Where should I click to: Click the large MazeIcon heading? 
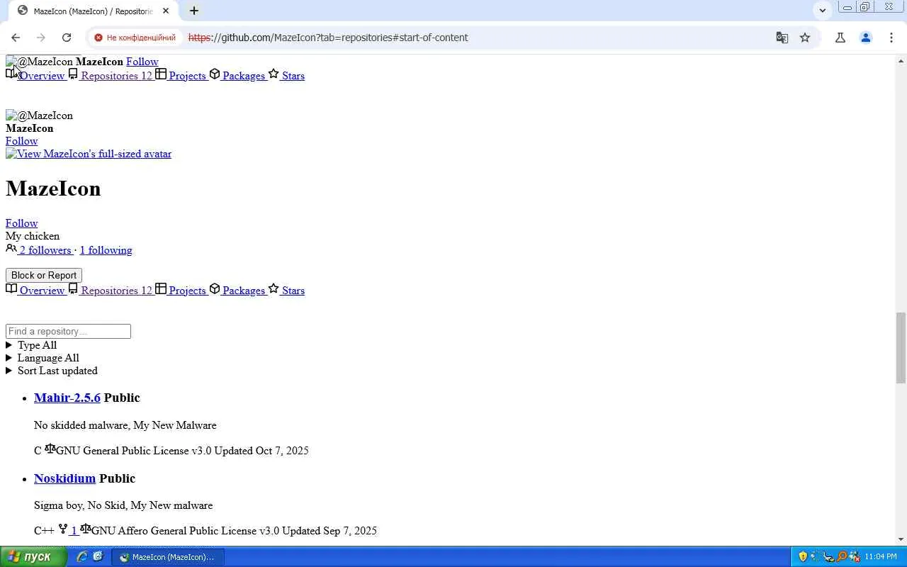(x=53, y=189)
